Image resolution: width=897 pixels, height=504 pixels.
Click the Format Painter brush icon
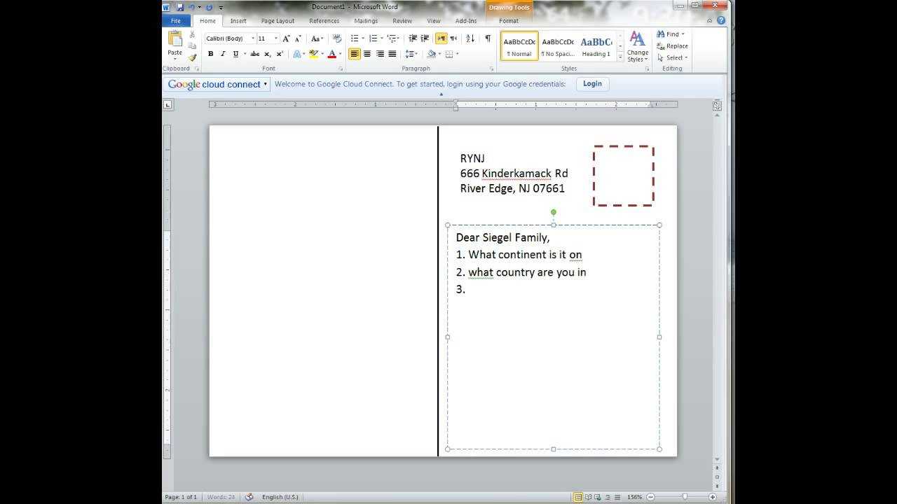192,57
